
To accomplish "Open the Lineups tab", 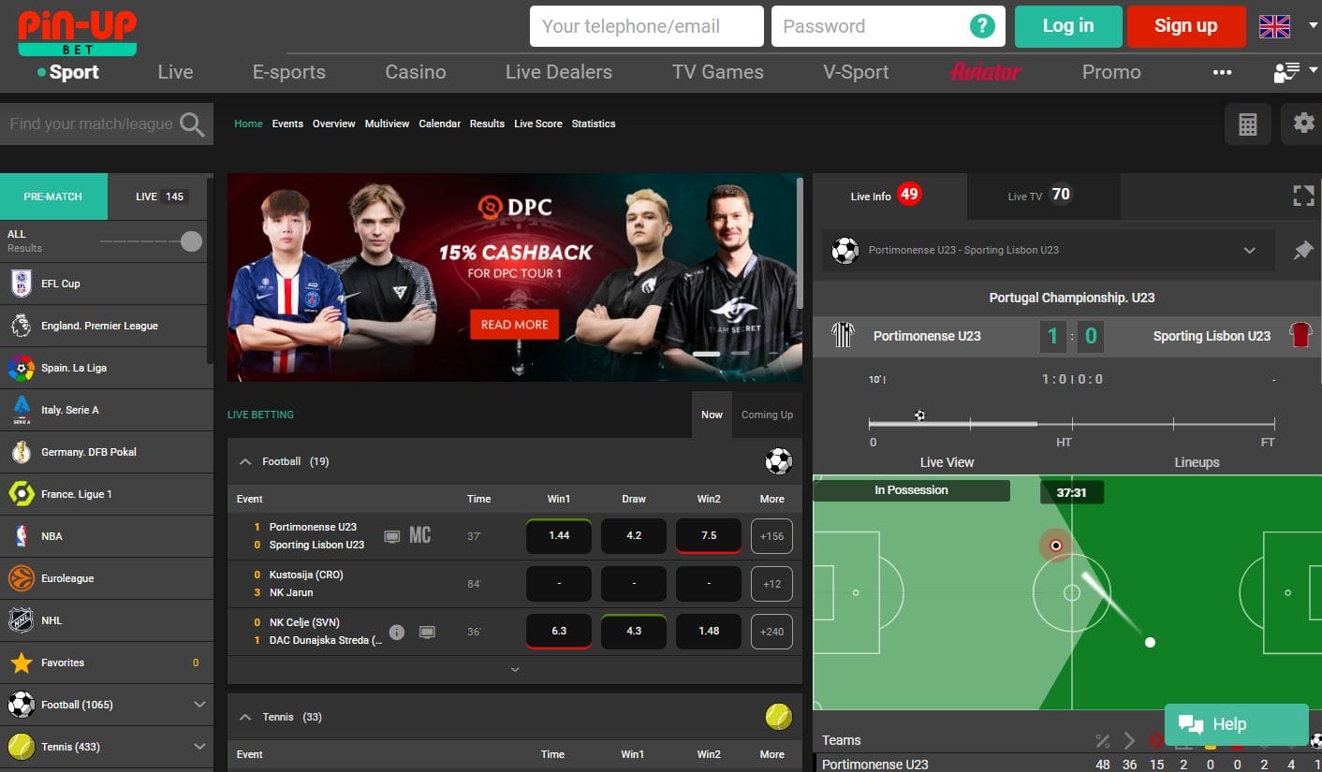I will coord(1197,462).
